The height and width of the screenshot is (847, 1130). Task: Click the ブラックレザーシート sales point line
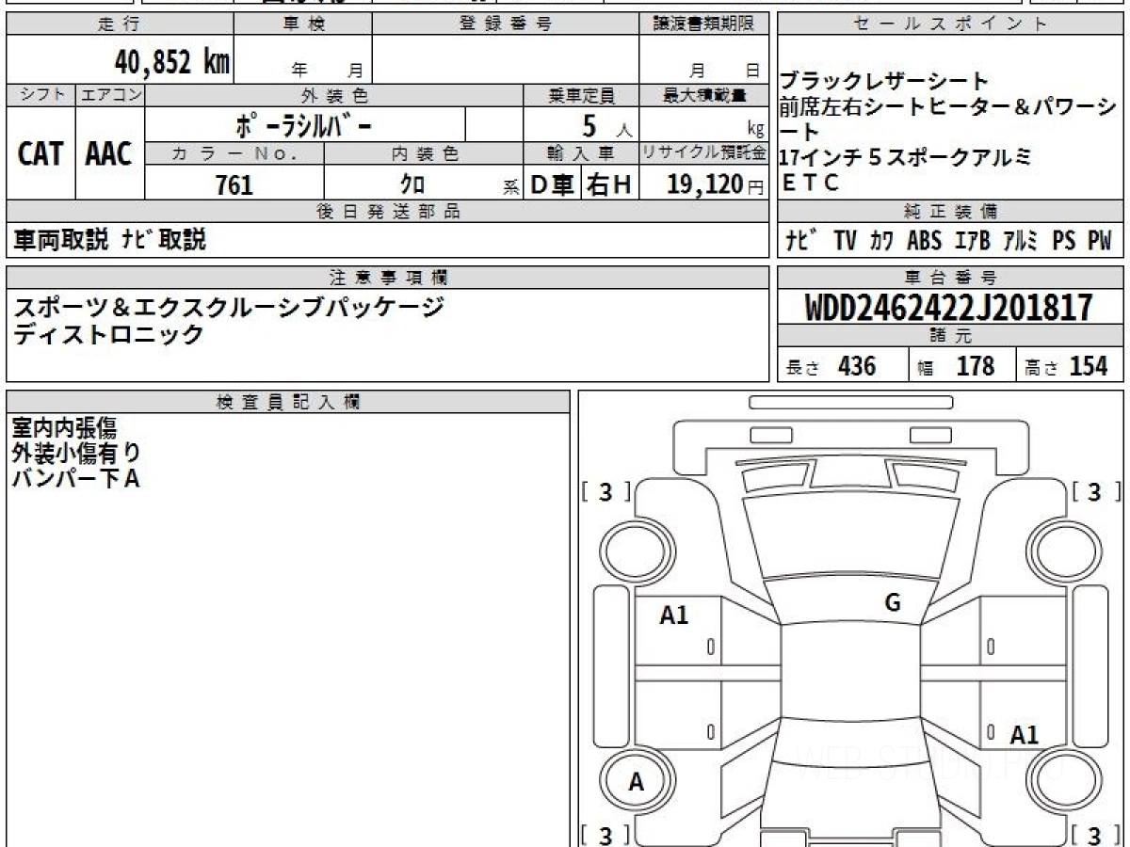point(884,81)
